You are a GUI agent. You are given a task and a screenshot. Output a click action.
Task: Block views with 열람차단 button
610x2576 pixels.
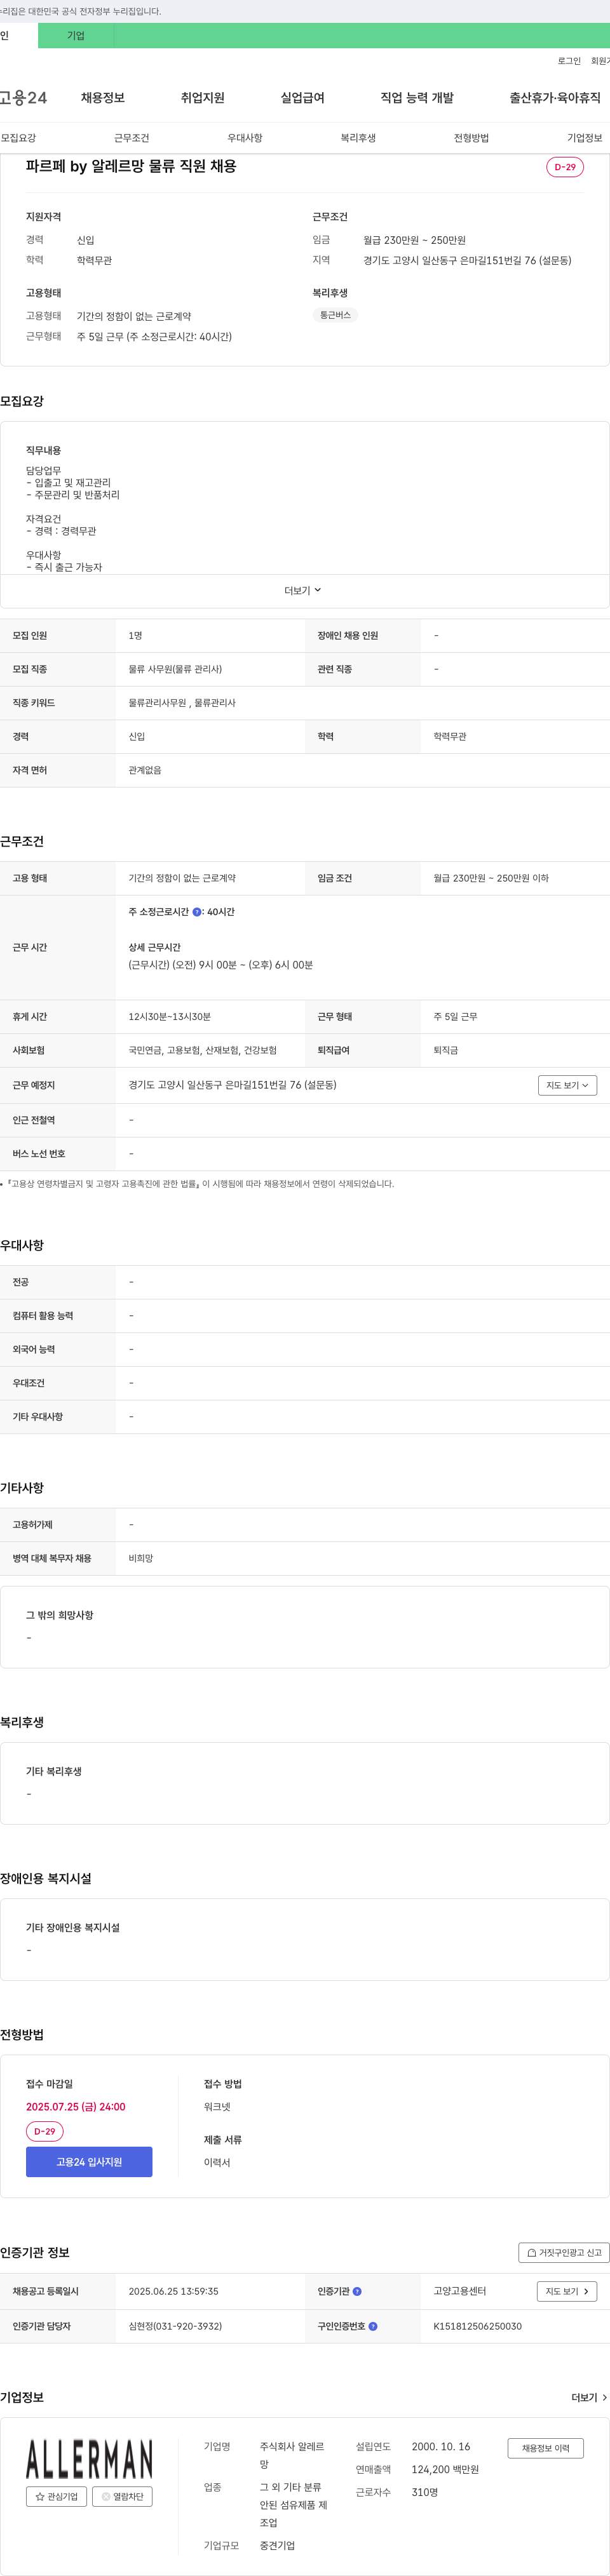point(122,2496)
